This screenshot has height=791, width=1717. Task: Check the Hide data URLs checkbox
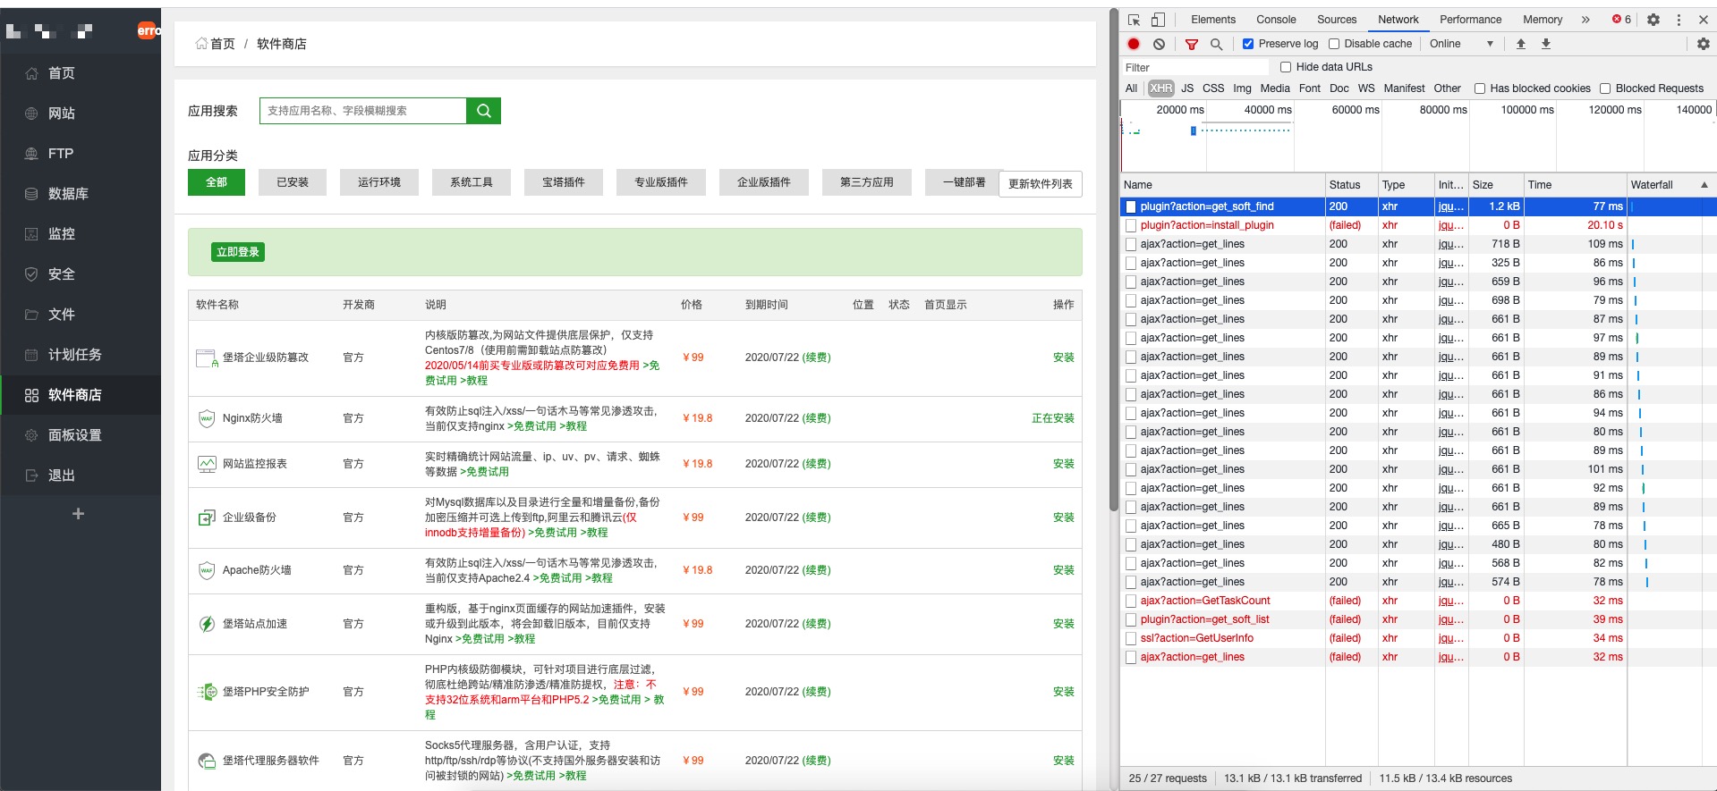click(x=1286, y=67)
